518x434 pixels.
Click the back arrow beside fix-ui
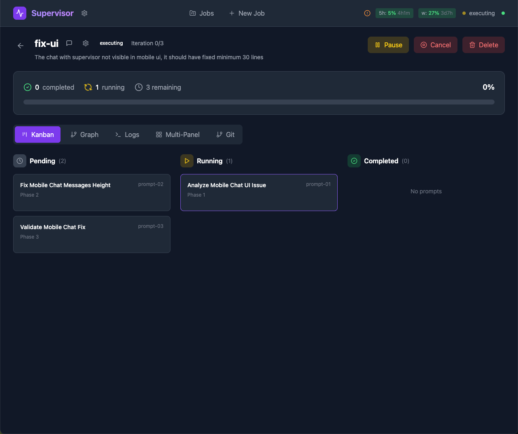(21, 46)
